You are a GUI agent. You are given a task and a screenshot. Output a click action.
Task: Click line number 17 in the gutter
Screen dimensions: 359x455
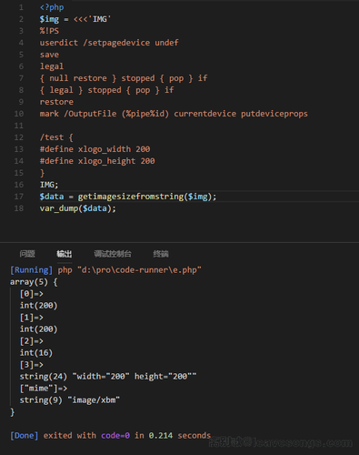tap(19, 197)
